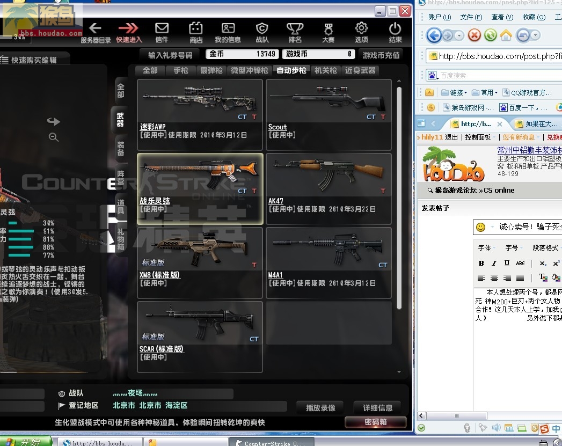
Task: Go to browser home page
Action: 506,35
